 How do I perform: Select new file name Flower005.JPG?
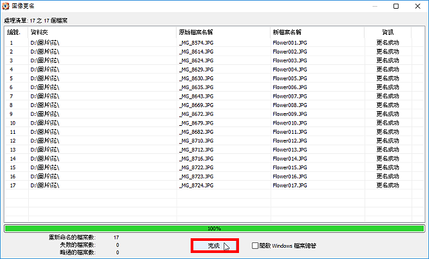(290, 78)
